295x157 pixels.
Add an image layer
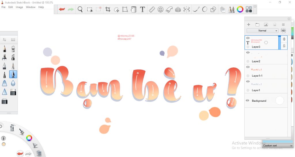266,25
